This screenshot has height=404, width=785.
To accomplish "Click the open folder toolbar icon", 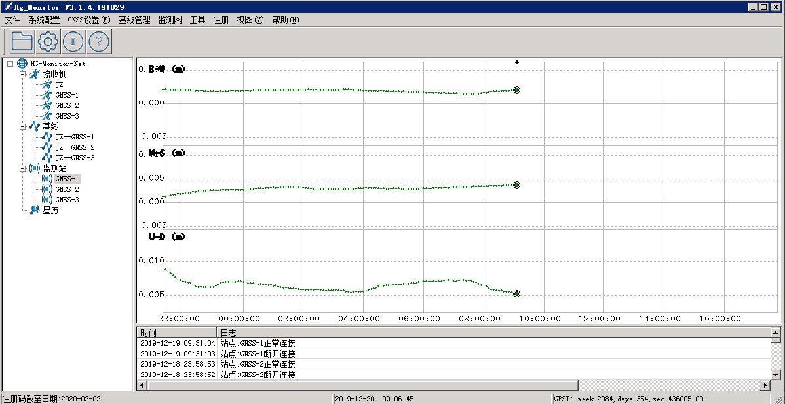I will [22, 42].
